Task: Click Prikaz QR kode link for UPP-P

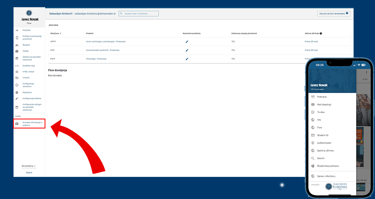Action: point(311,41)
